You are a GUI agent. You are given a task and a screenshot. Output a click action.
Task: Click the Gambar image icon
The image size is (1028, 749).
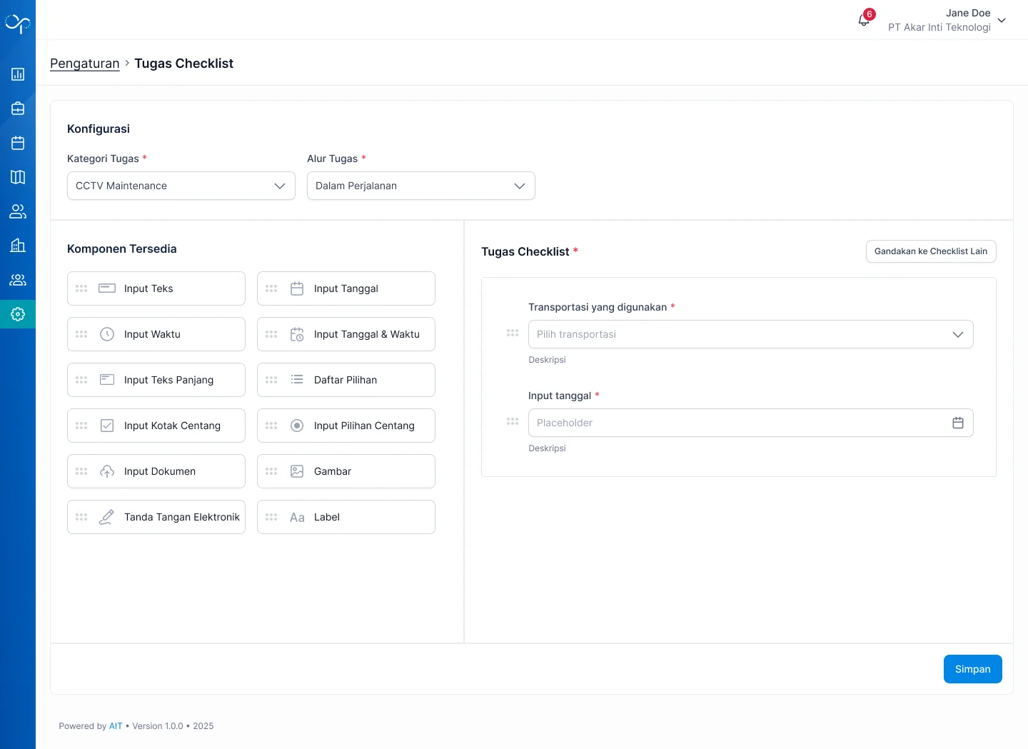tap(297, 471)
